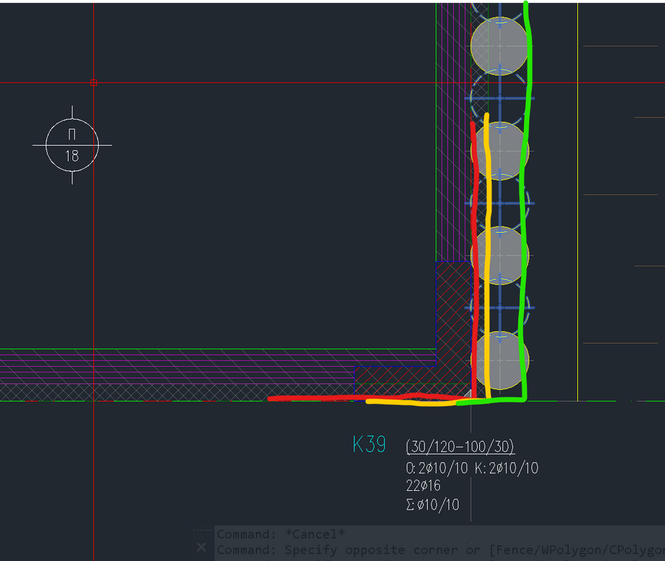665x561 pixels.
Task: Select the topmost gray pile circle
Action: [498, 45]
